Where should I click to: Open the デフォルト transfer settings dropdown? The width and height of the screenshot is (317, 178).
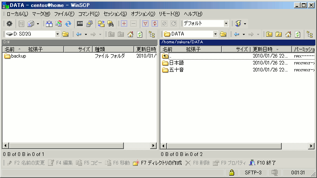click(226, 24)
